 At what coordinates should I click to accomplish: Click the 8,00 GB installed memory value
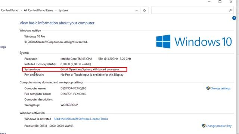click(x=75, y=64)
